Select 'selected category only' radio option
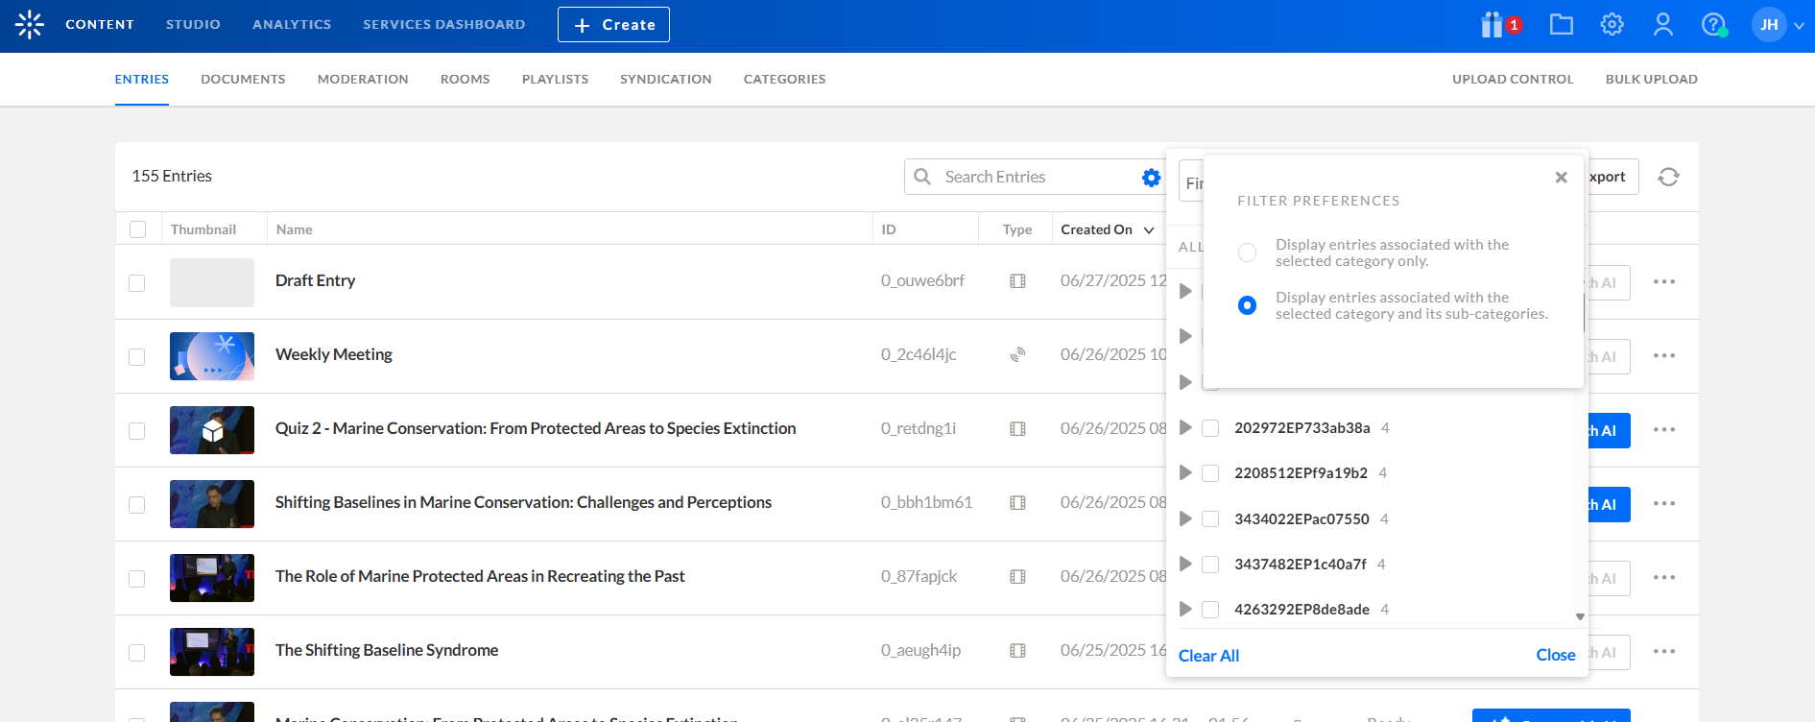The height and width of the screenshot is (722, 1815). click(1247, 253)
